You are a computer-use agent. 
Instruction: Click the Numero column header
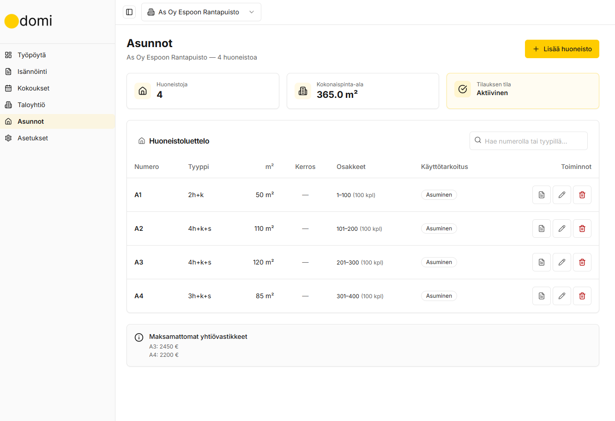146,167
